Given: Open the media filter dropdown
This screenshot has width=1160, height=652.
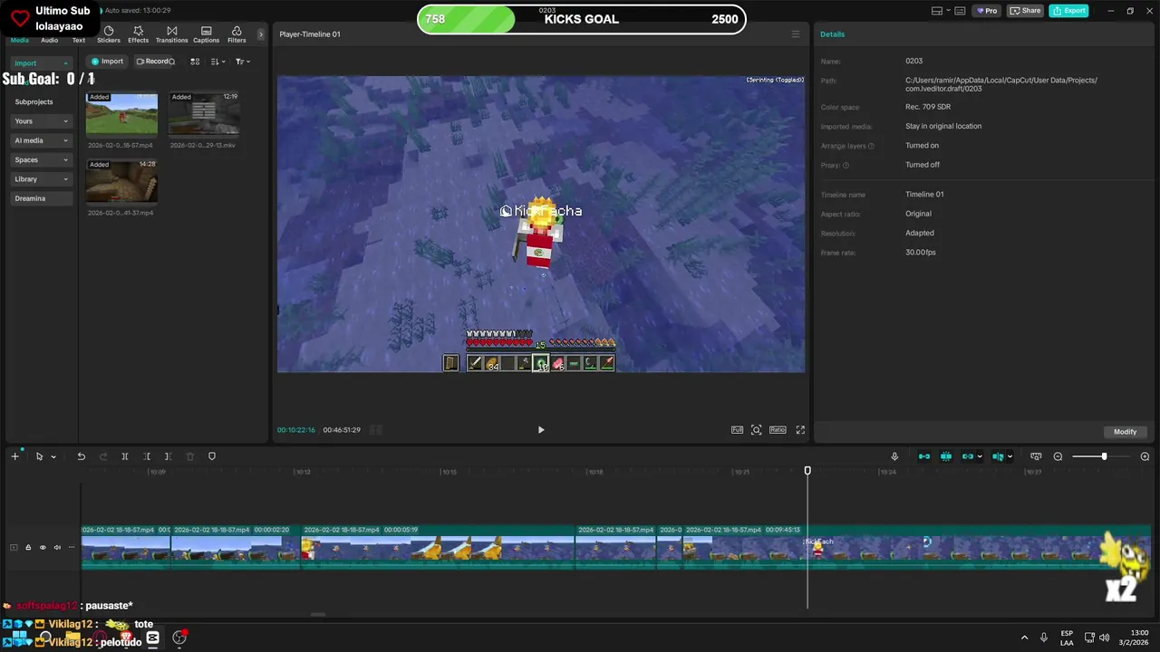Looking at the screenshot, I should click(242, 62).
